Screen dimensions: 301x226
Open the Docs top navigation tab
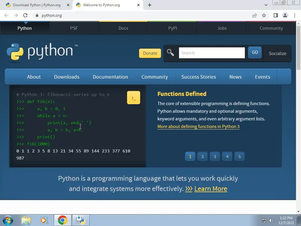123,28
